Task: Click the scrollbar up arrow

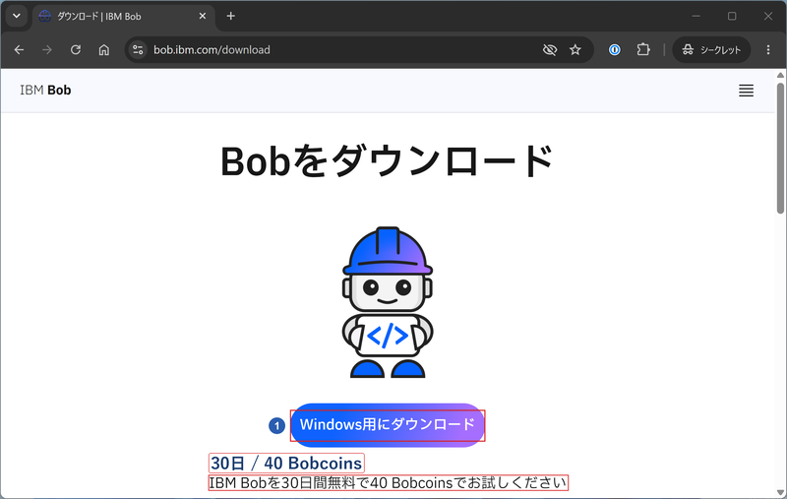Action: coord(780,76)
